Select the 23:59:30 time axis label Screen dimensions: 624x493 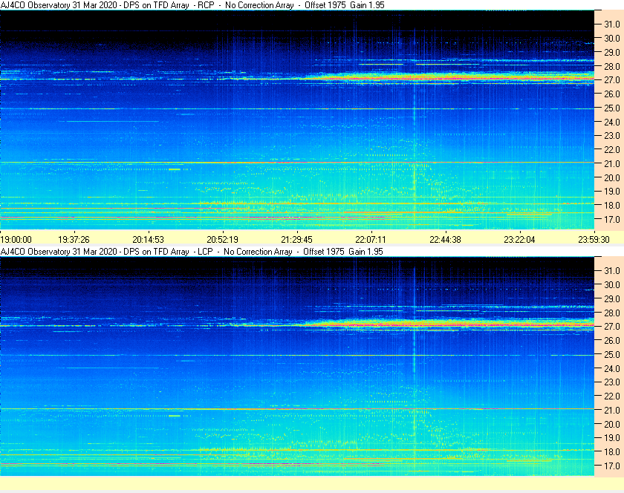(594, 240)
